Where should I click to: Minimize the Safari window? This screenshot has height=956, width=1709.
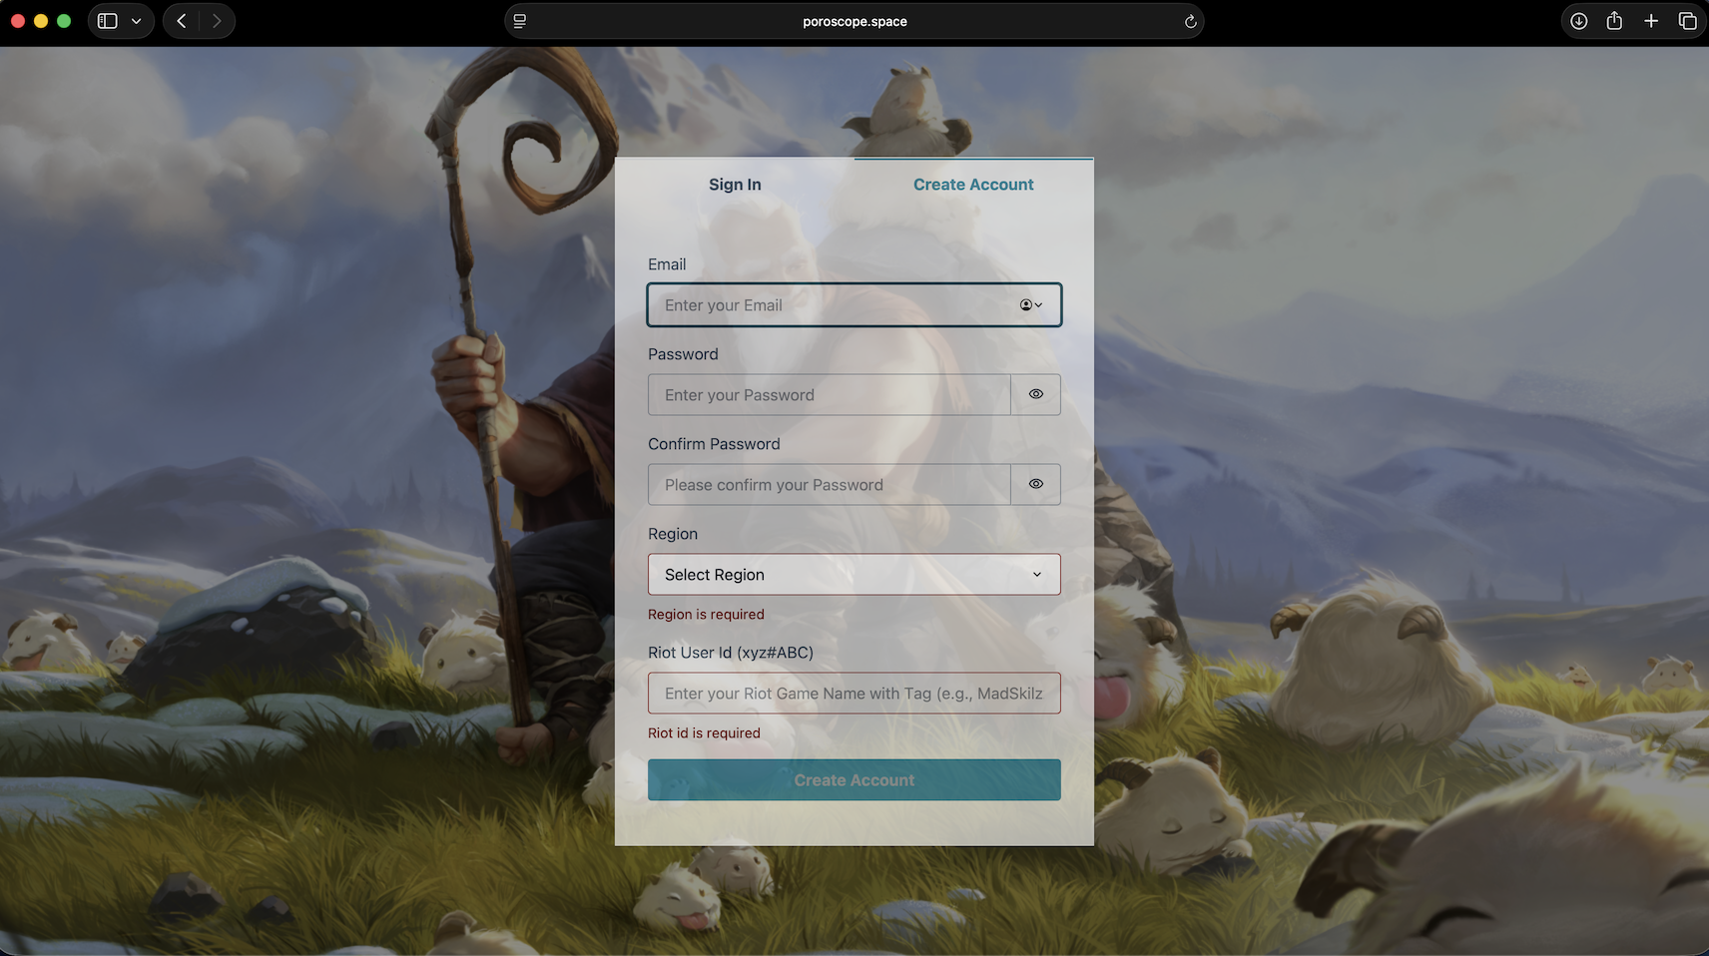(x=41, y=21)
